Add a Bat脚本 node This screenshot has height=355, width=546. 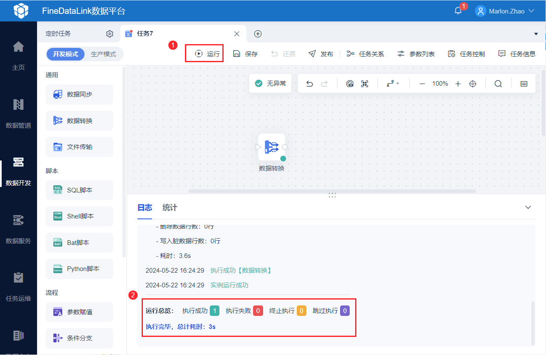point(79,242)
